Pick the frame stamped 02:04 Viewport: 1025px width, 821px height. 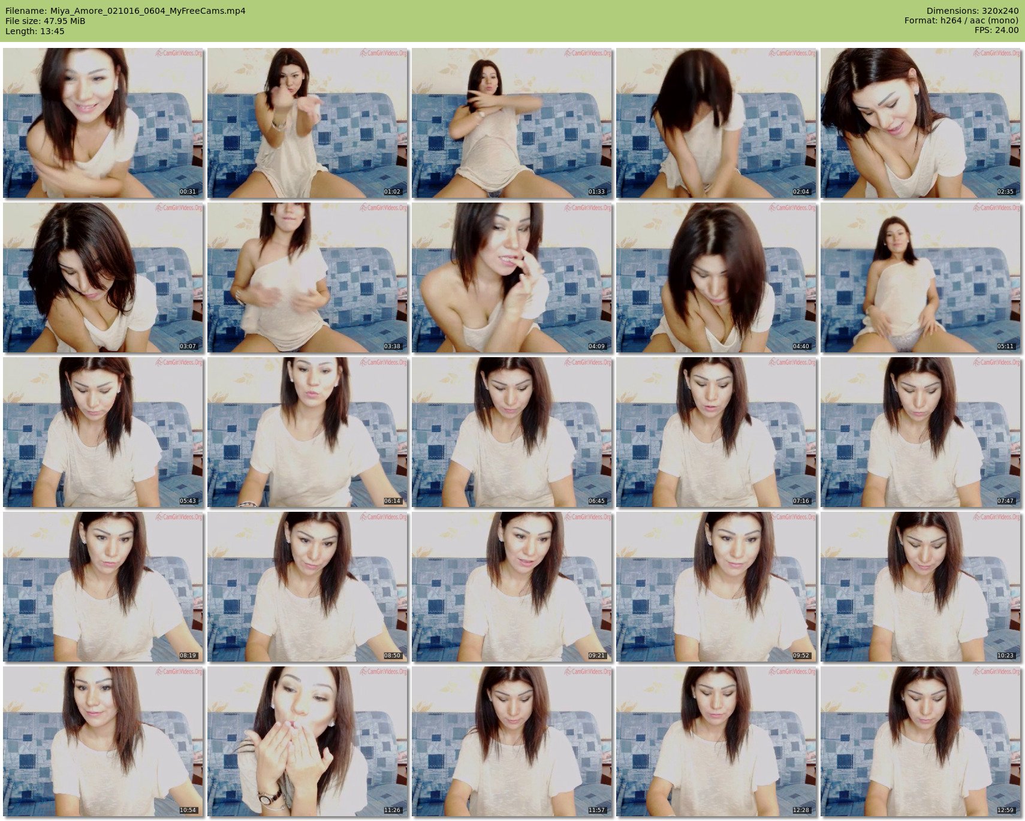(716, 123)
